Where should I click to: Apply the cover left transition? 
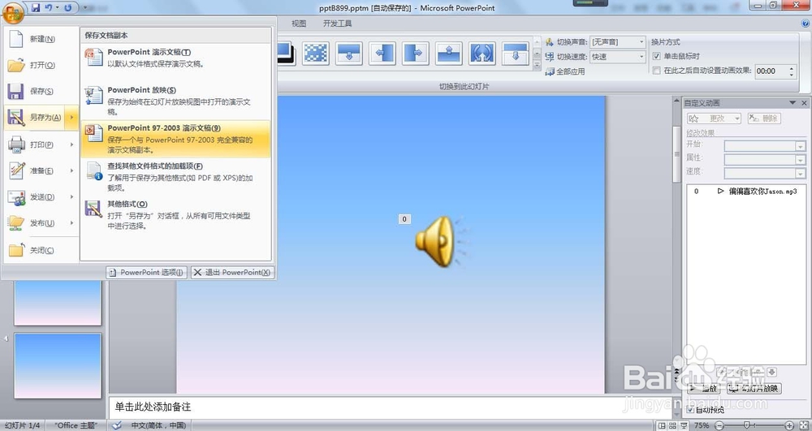[x=382, y=53]
